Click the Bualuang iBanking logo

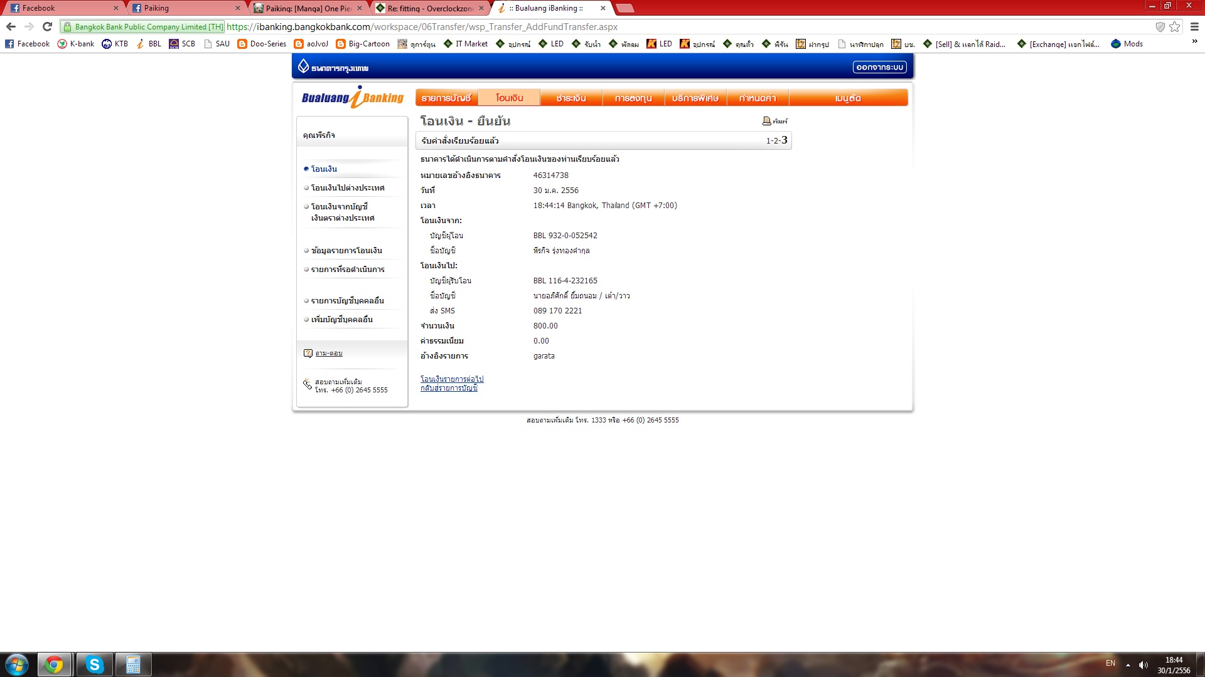coord(353,98)
